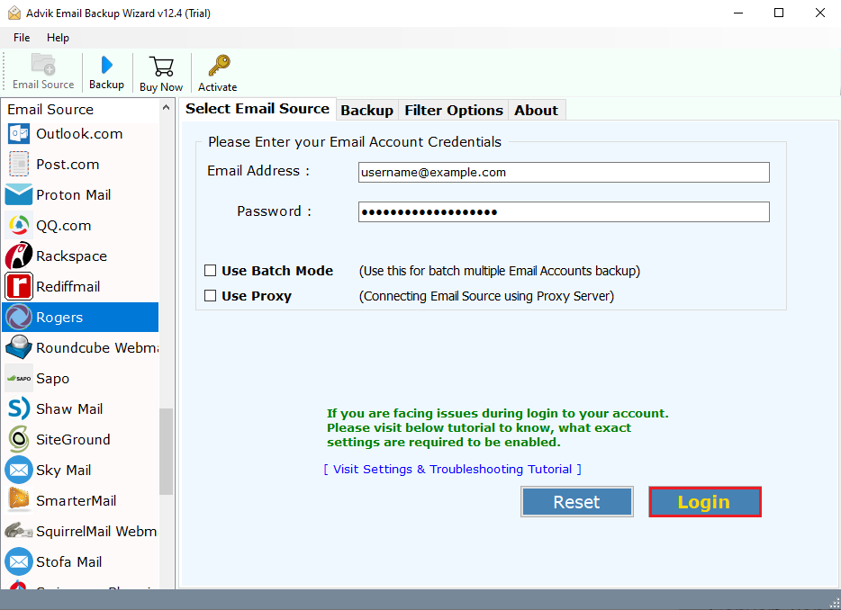Switch to the Filter Options tab
This screenshot has height=610, width=841.
(453, 110)
